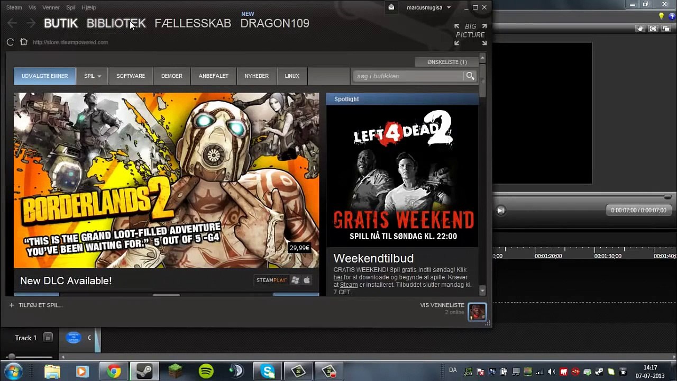The height and width of the screenshot is (381, 677).
Task: Click the Windows icon on Borderlands 2 banner
Action: pos(296,280)
